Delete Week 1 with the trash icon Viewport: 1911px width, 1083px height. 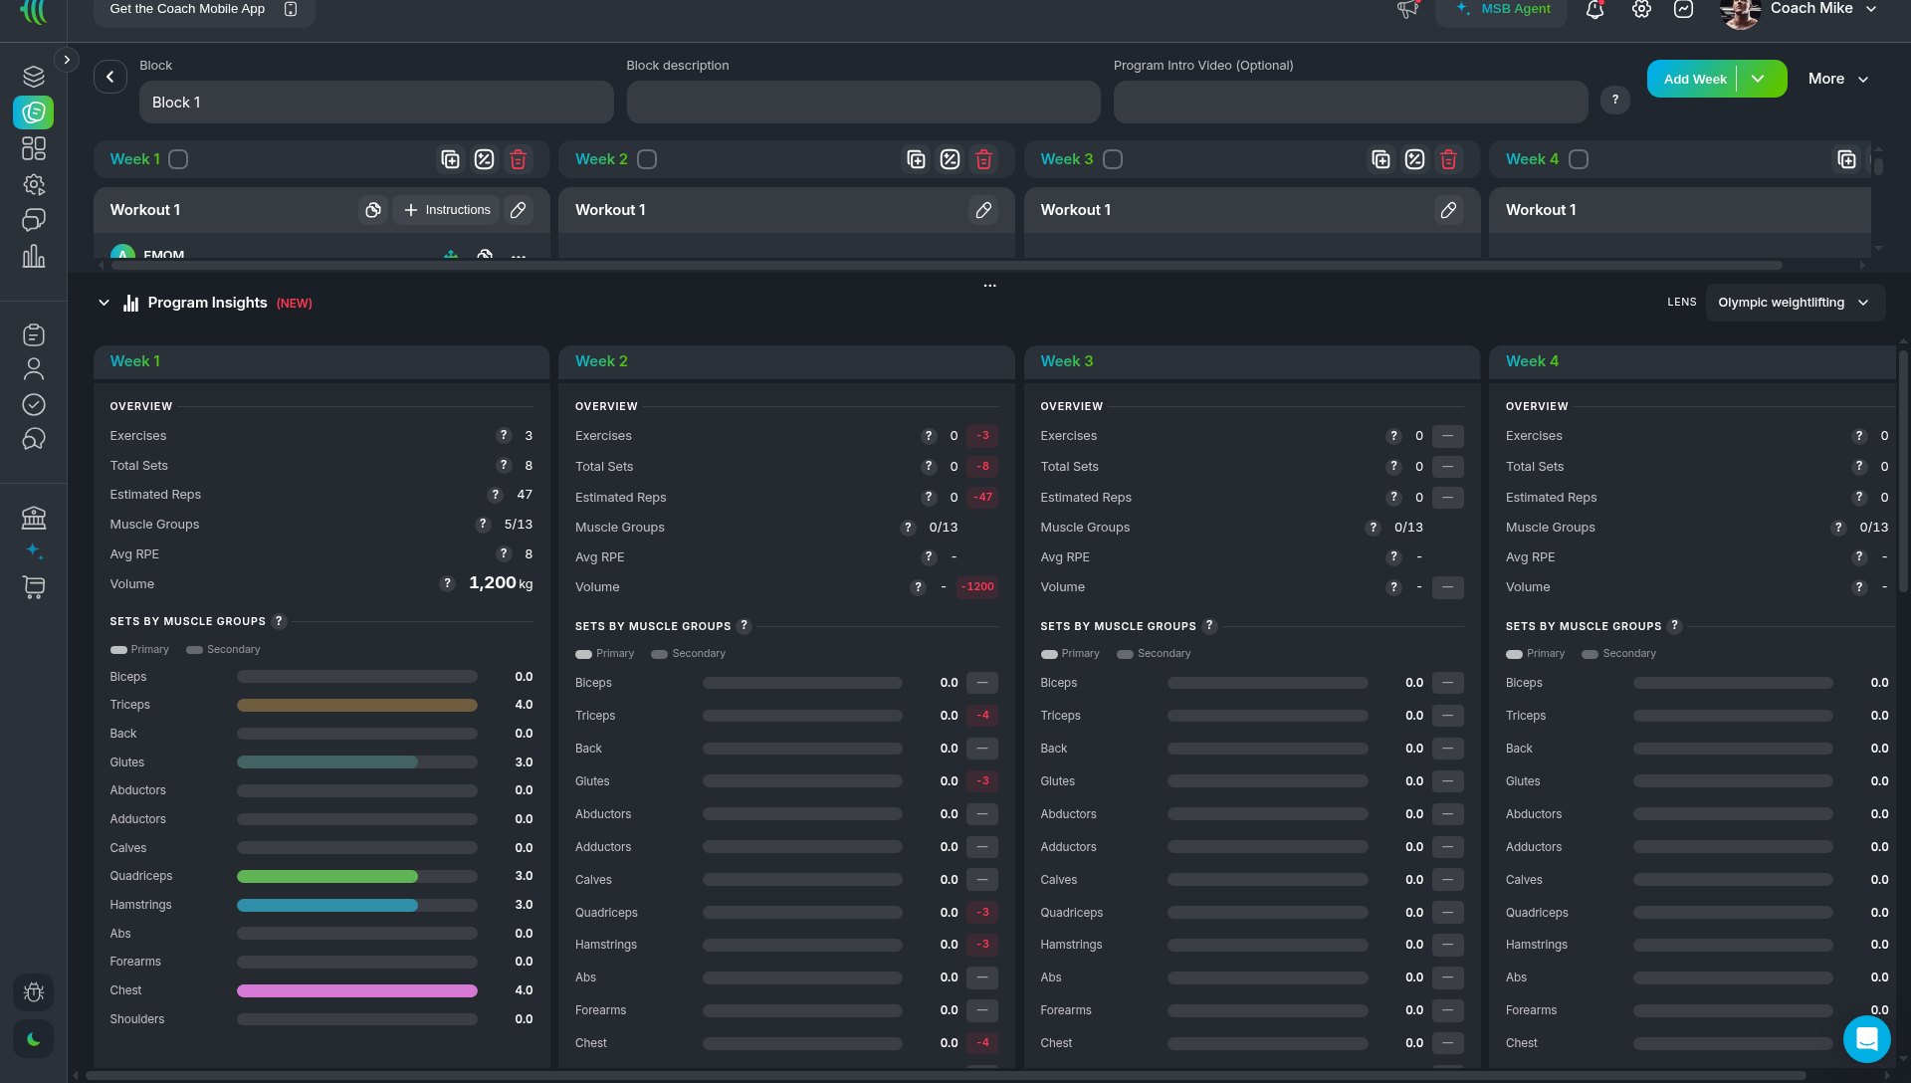(x=519, y=159)
